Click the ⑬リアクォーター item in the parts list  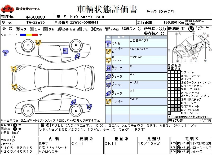[191, 113]
